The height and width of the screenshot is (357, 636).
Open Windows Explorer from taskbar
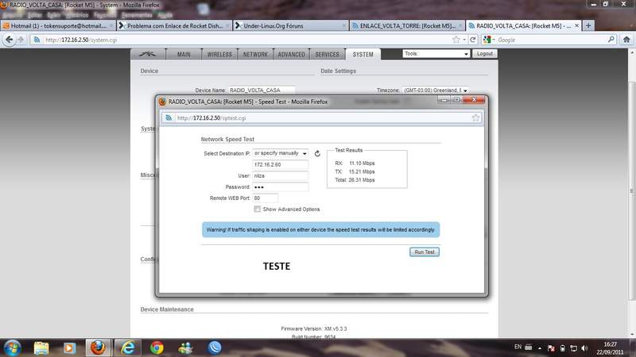[41, 348]
